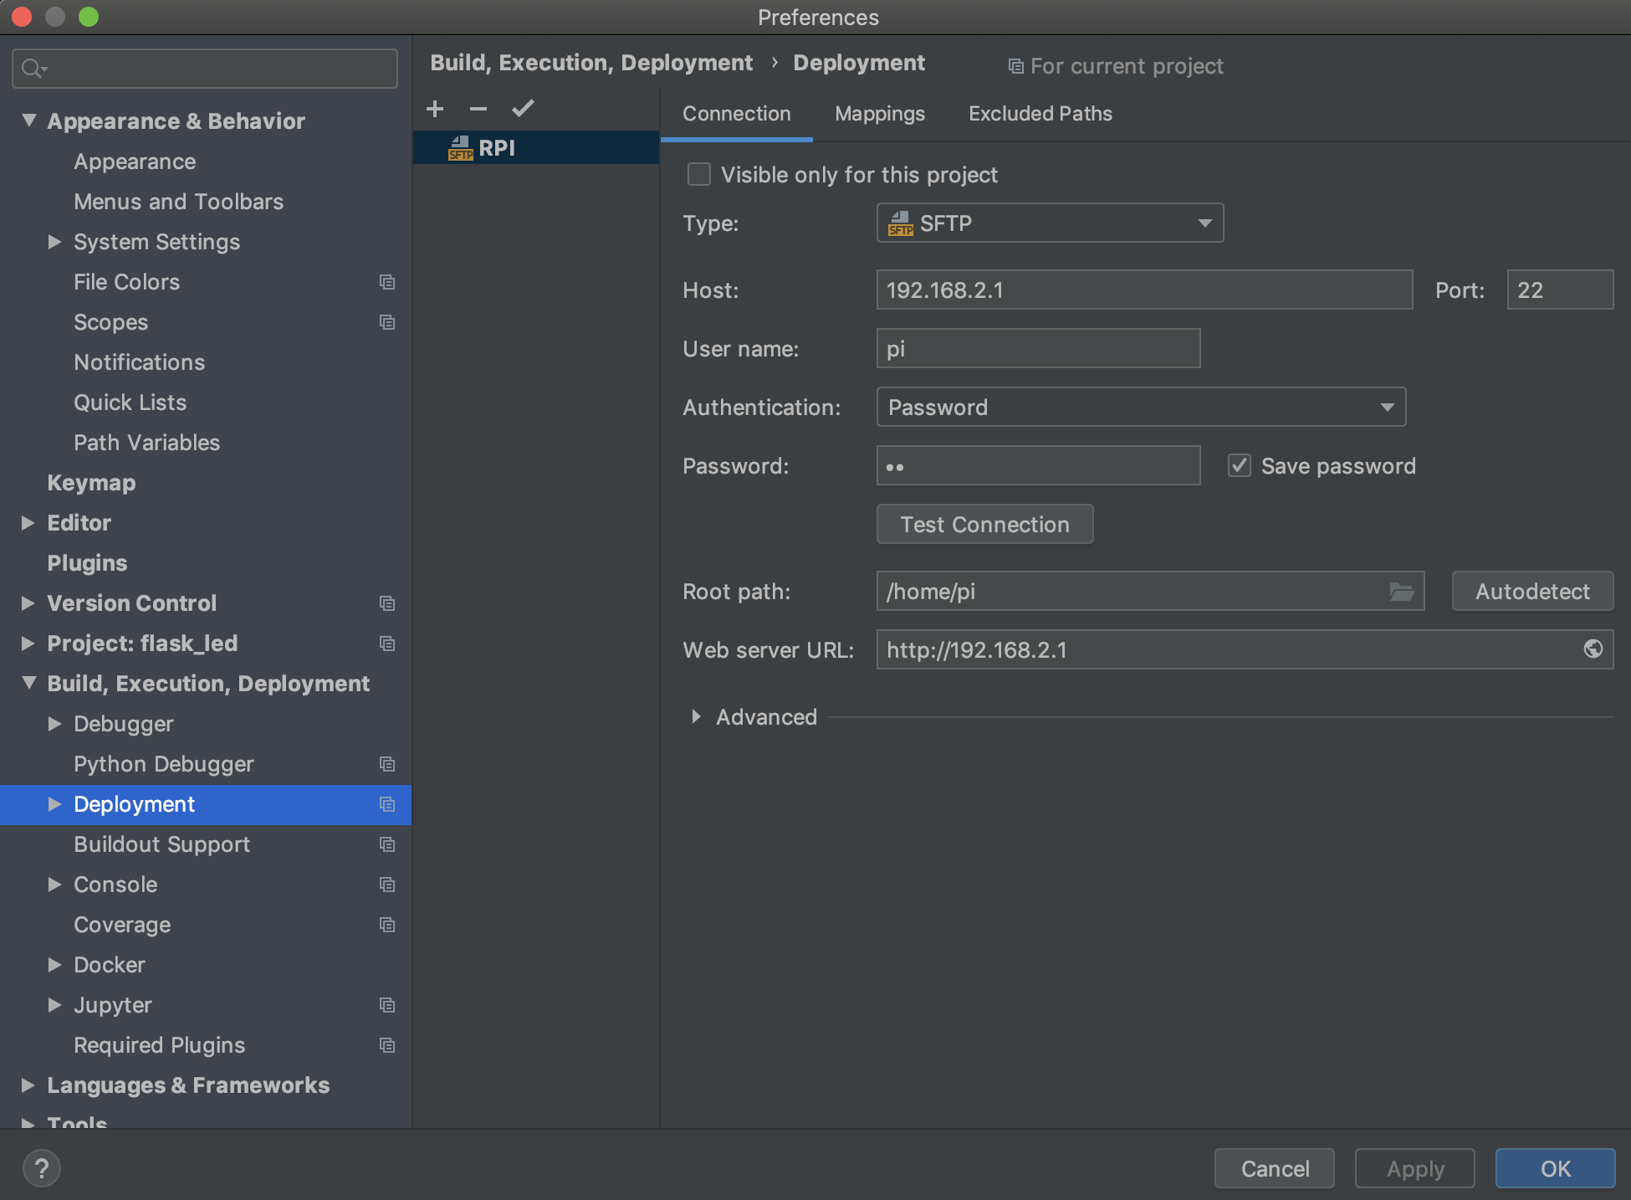
Task: Select the Authentication type dropdown
Action: (x=1140, y=408)
